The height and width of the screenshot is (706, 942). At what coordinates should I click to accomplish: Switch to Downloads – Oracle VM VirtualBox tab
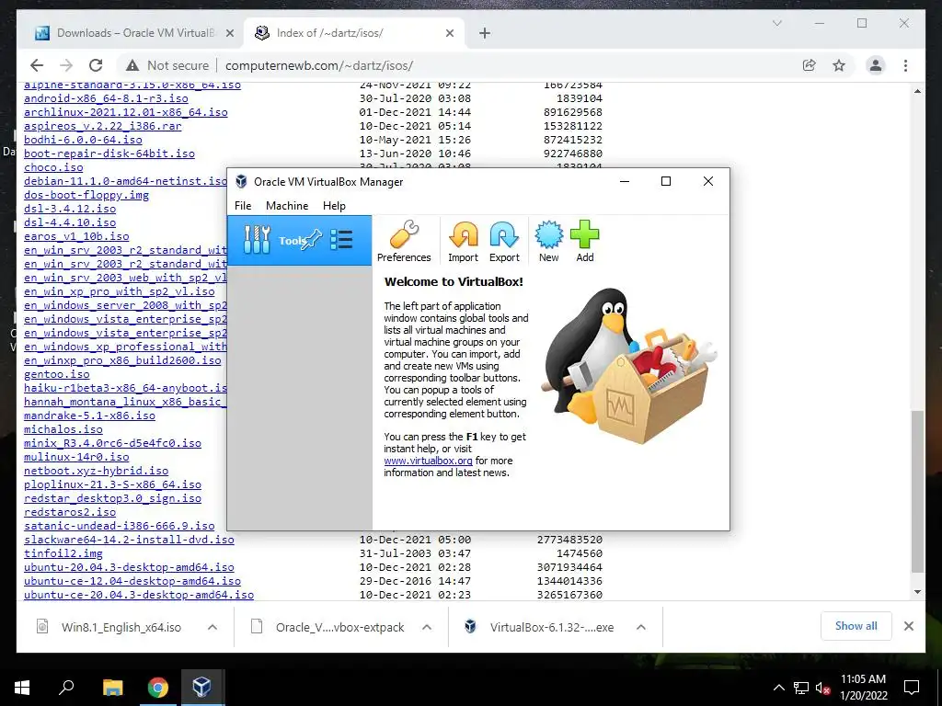(x=135, y=33)
